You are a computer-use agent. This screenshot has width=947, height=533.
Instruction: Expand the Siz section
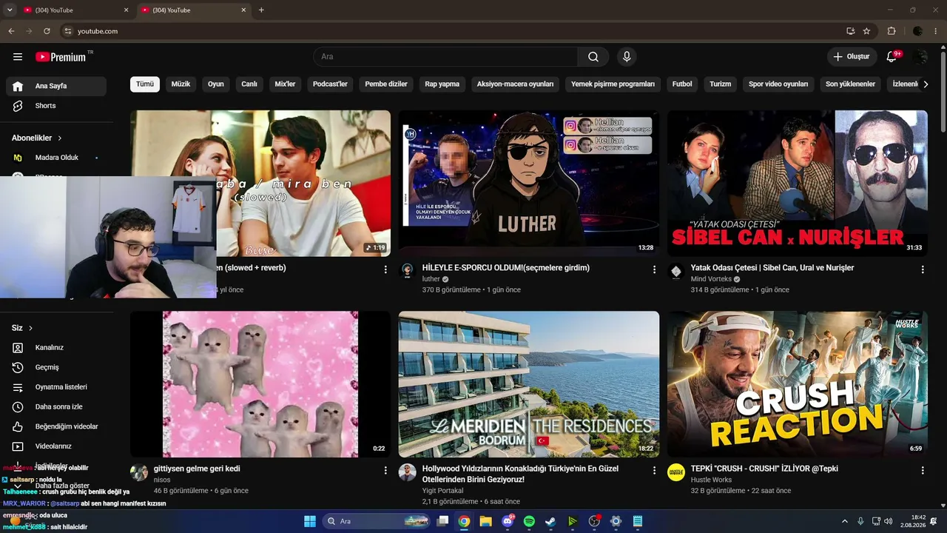(22, 328)
